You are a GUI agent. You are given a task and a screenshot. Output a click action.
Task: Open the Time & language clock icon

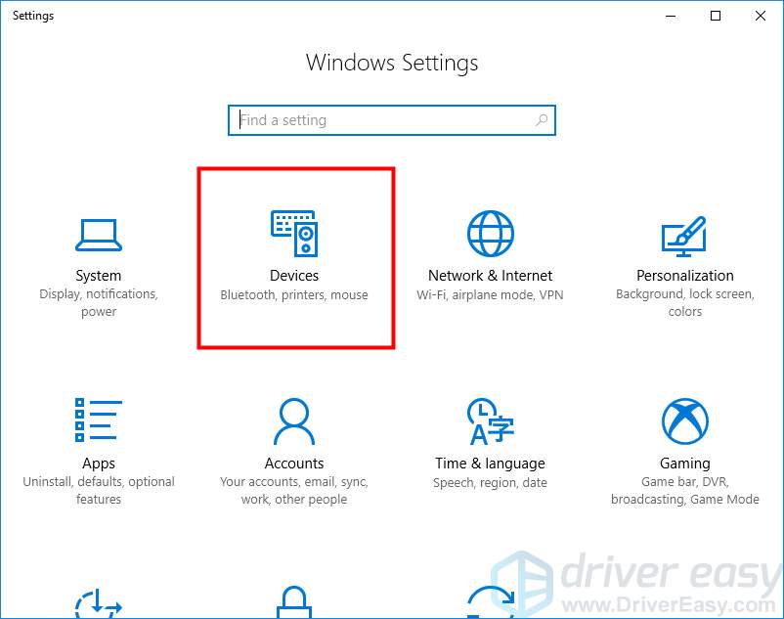point(490,421)
